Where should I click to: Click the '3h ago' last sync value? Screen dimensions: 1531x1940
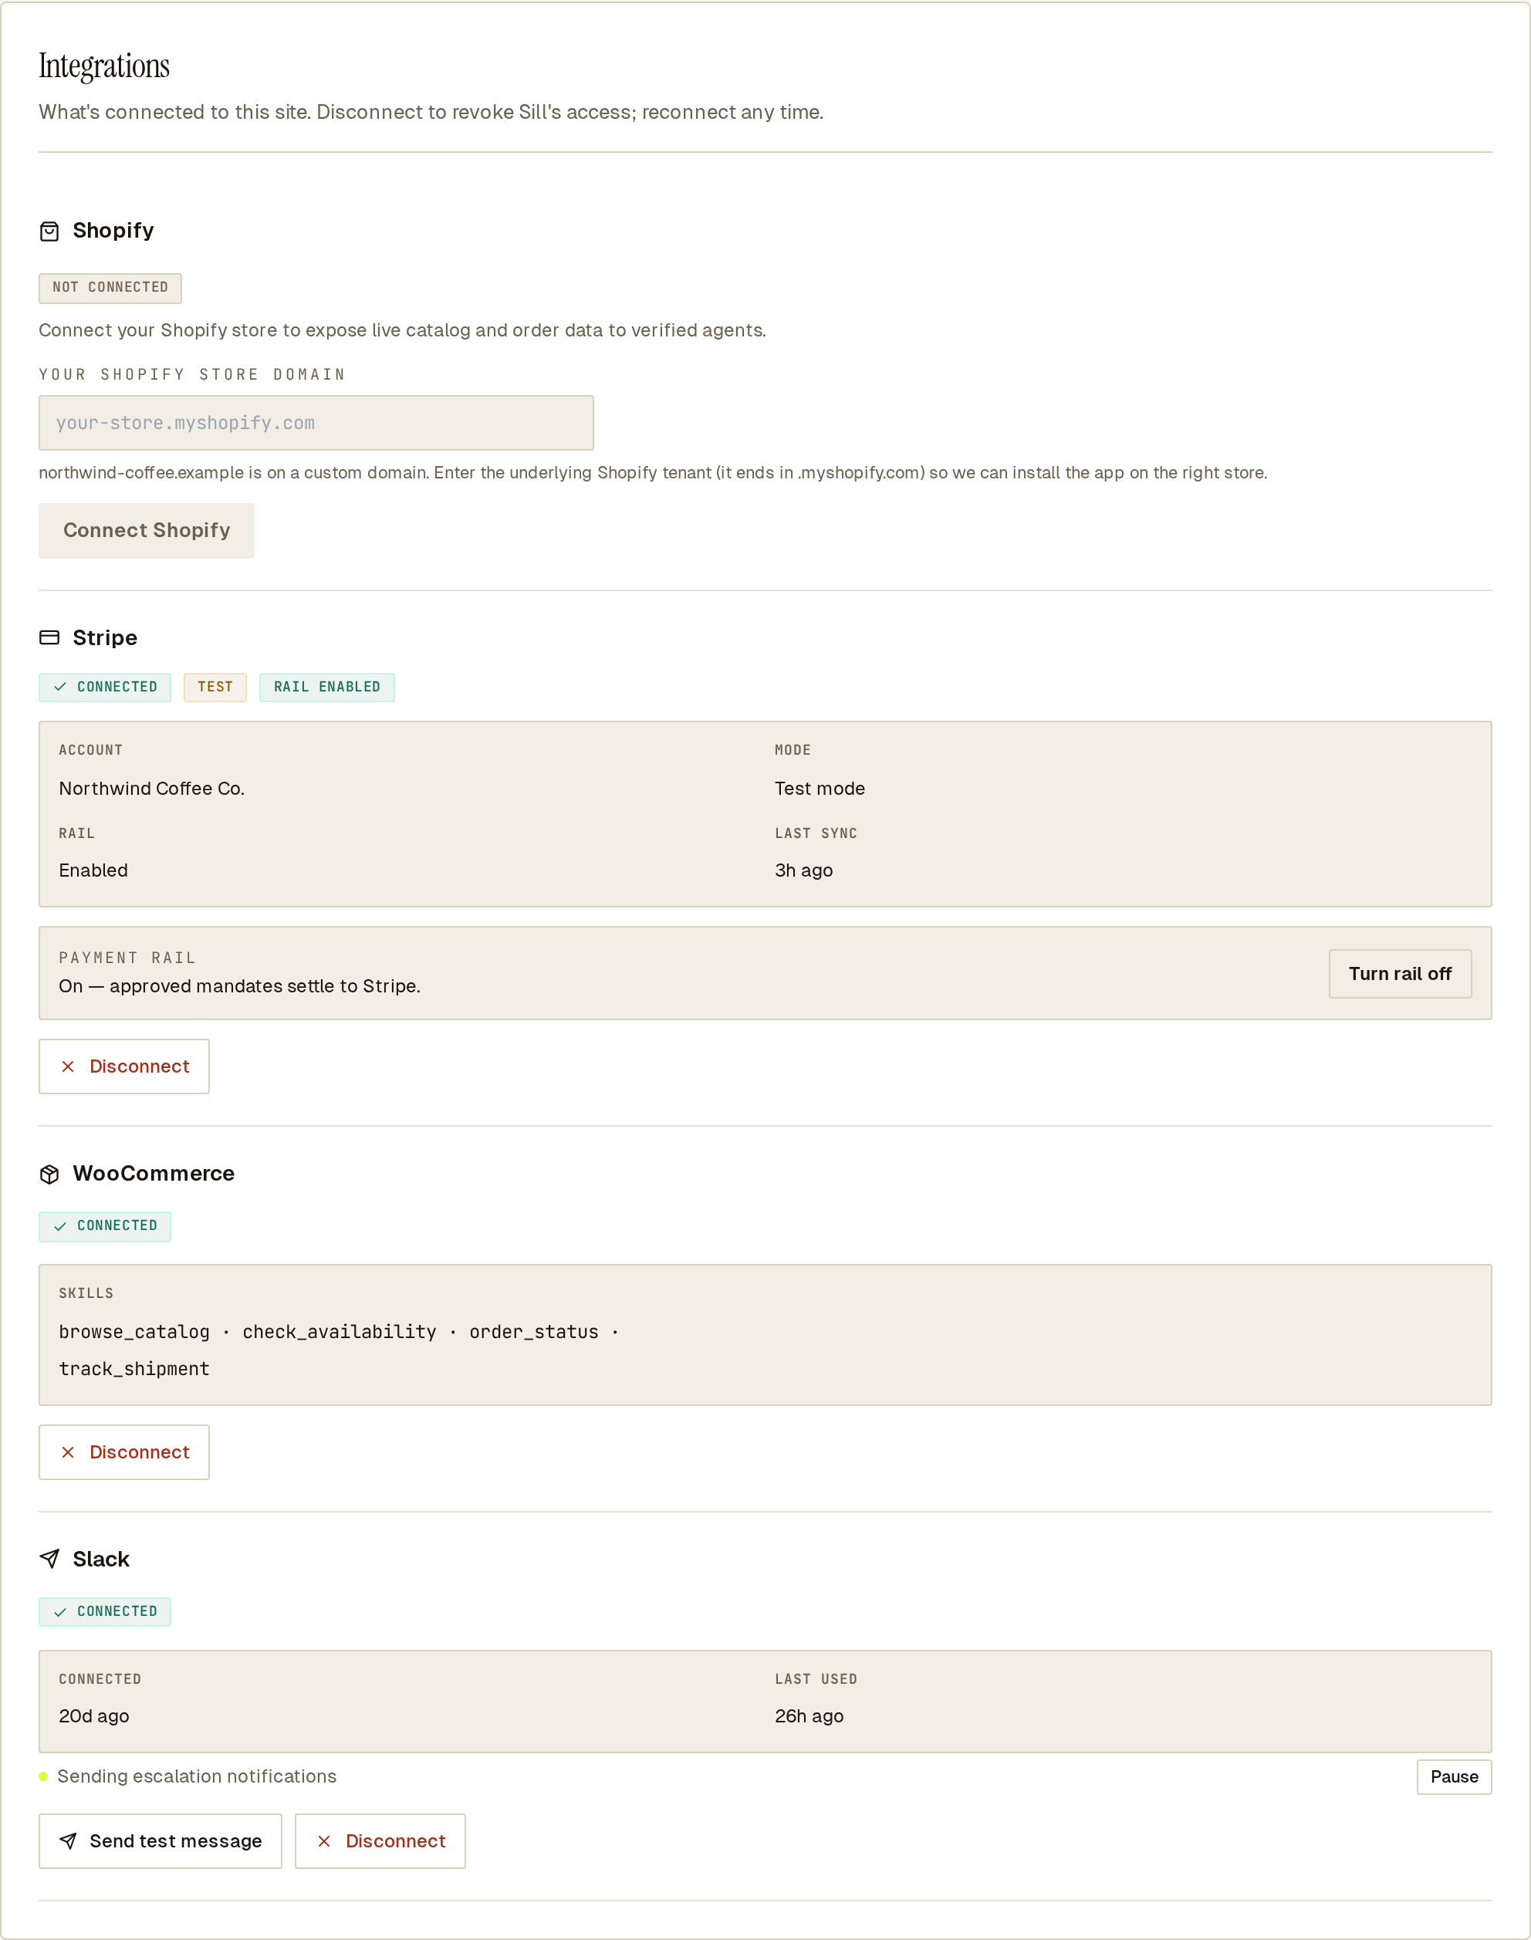click(803, 870)
